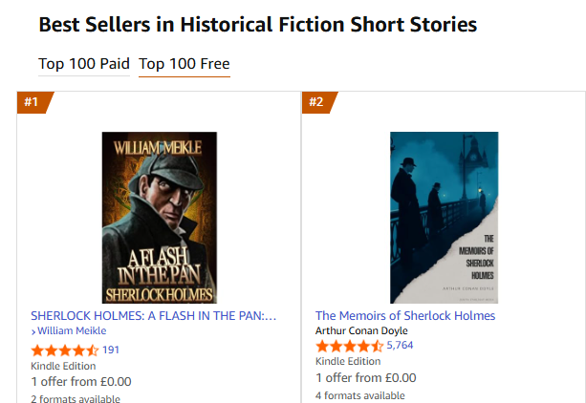The image size is (586, 403).
Task: Click the £0.00 offer under the William Meikle book
Action: (x=81, y=382)
